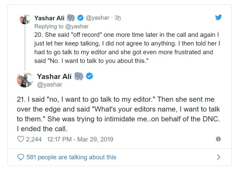Click "12:17 PM - Mar 29, 2019" timestamp
This screenshot has width=241, height=174.
80,139
